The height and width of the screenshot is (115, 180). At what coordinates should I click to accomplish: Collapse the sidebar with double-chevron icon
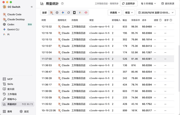click(x=32, y=7)
